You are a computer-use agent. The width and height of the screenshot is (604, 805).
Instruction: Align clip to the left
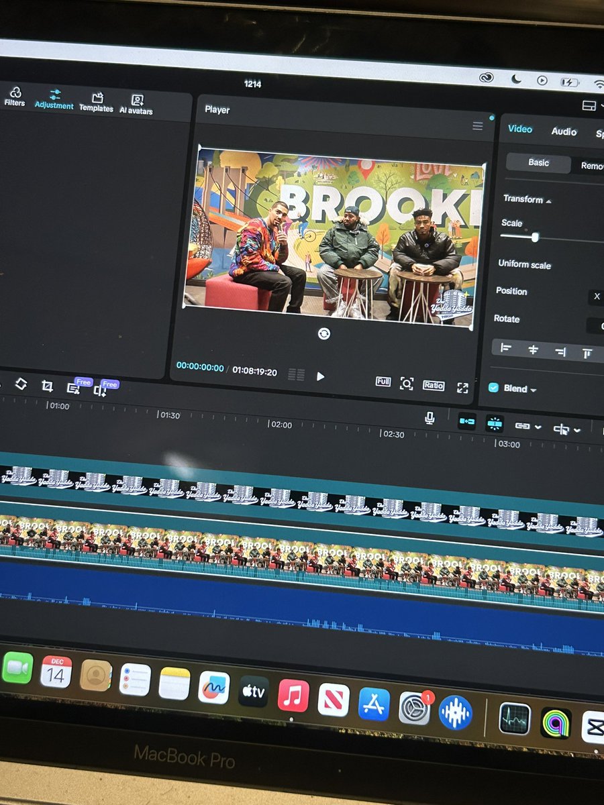click(x=506, y=347)
